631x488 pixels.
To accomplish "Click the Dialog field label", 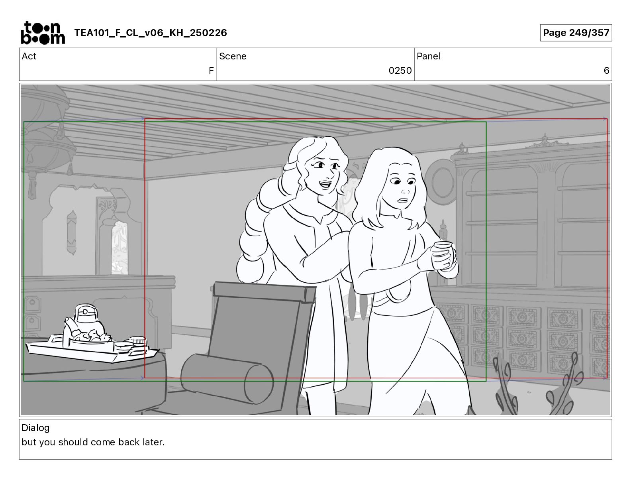I will point(35,428).
